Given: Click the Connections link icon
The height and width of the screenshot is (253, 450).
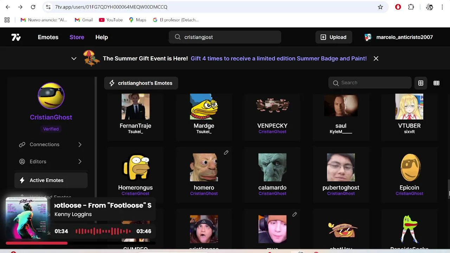Looking at the screenshot, I should click(x=22, y=144).
